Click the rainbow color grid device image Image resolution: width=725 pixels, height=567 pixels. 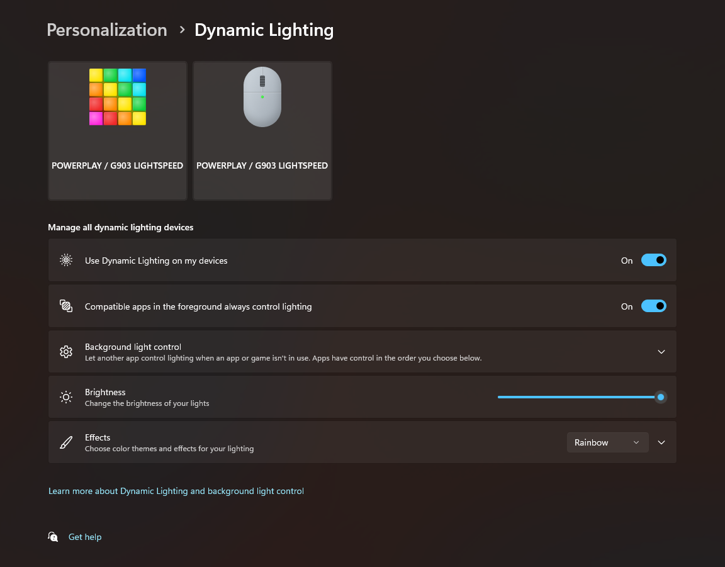(x=118, y=97)
